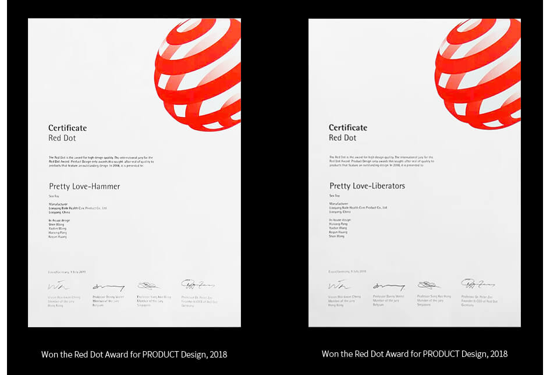
Task: Click the 'Certificate' heading on the right certificate
Action: pos(348,128)
